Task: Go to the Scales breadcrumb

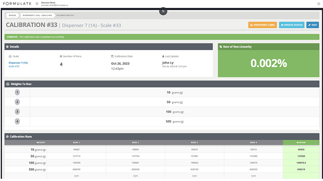Action: click(x=12, y=15)
